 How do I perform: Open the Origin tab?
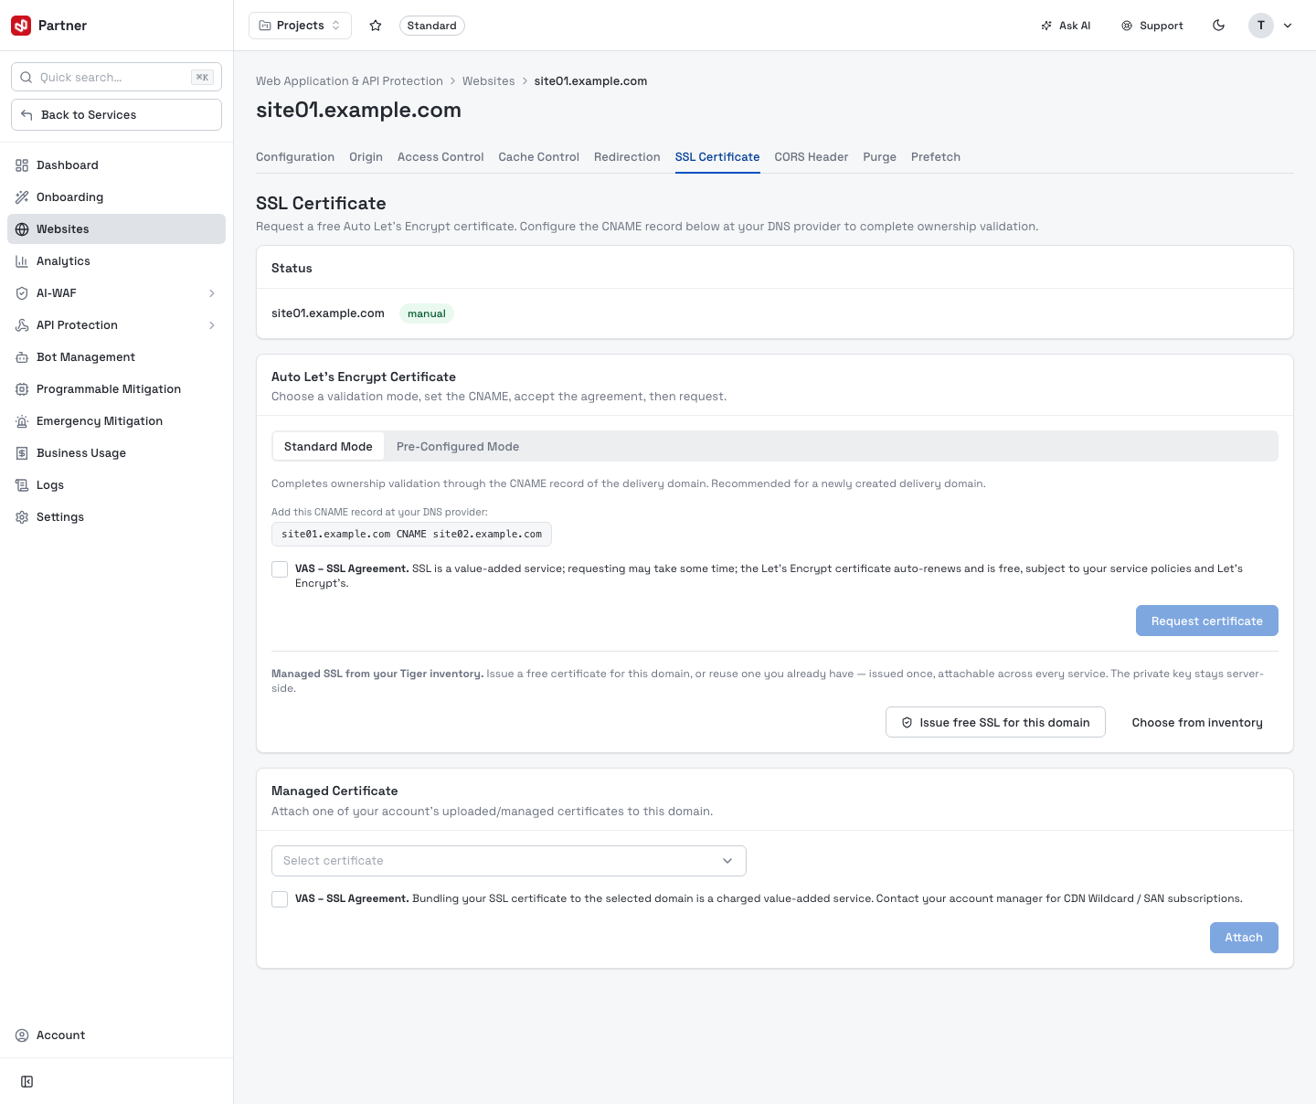(366, 157)
